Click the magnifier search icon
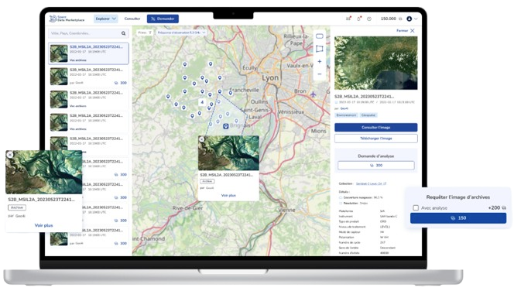 (123, 33)
